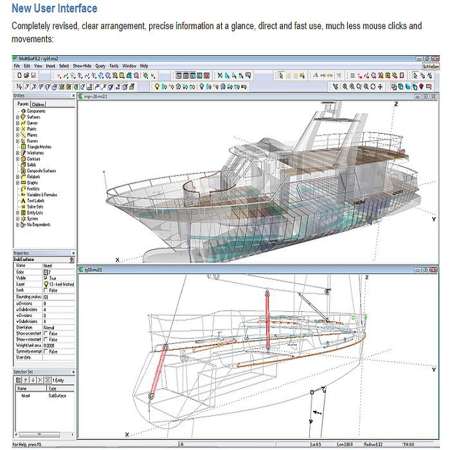Enable the Show v-constant checkbox
450x450 pixels.
pos(46,339)
